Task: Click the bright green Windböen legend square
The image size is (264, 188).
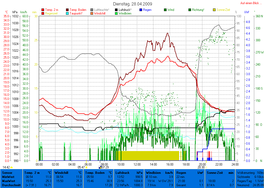Action: tap(117, 13)
